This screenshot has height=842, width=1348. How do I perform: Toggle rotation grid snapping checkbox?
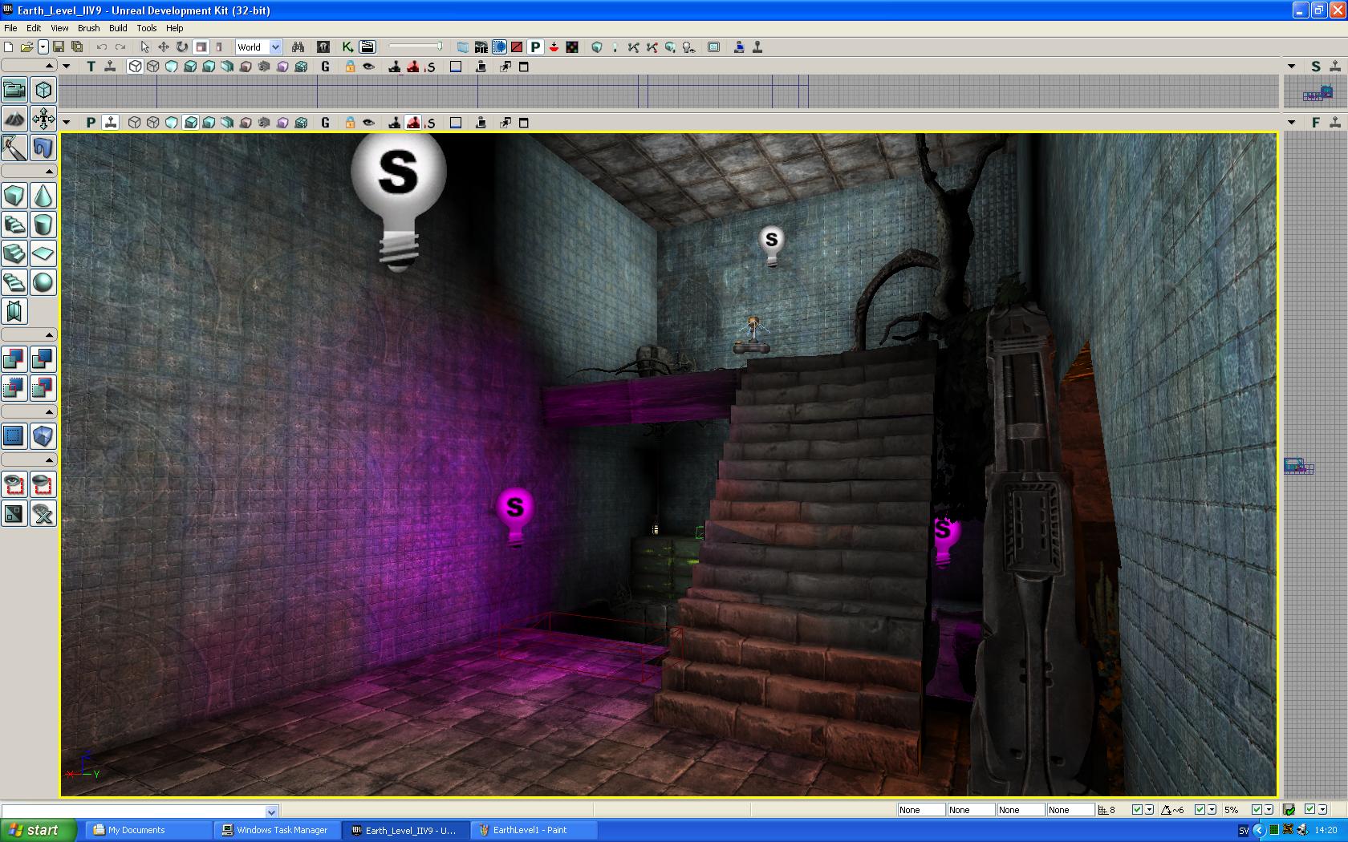click(x=1200, y=810)
